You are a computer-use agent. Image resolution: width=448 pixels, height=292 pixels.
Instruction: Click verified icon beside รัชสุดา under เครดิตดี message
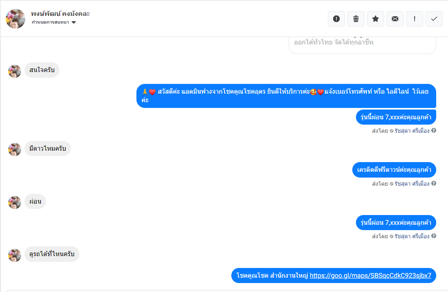(x=391, y=184)
